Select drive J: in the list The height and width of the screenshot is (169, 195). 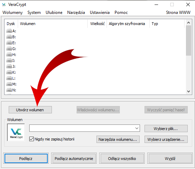(x=11, y=66)
